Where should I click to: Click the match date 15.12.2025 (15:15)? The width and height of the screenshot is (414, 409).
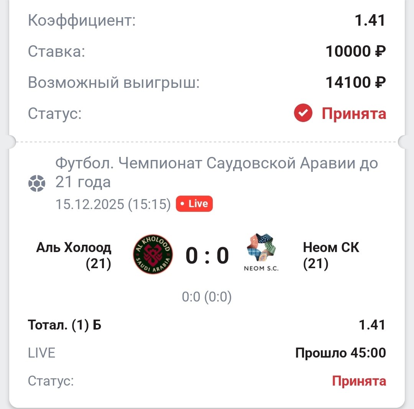pos(113,204)
